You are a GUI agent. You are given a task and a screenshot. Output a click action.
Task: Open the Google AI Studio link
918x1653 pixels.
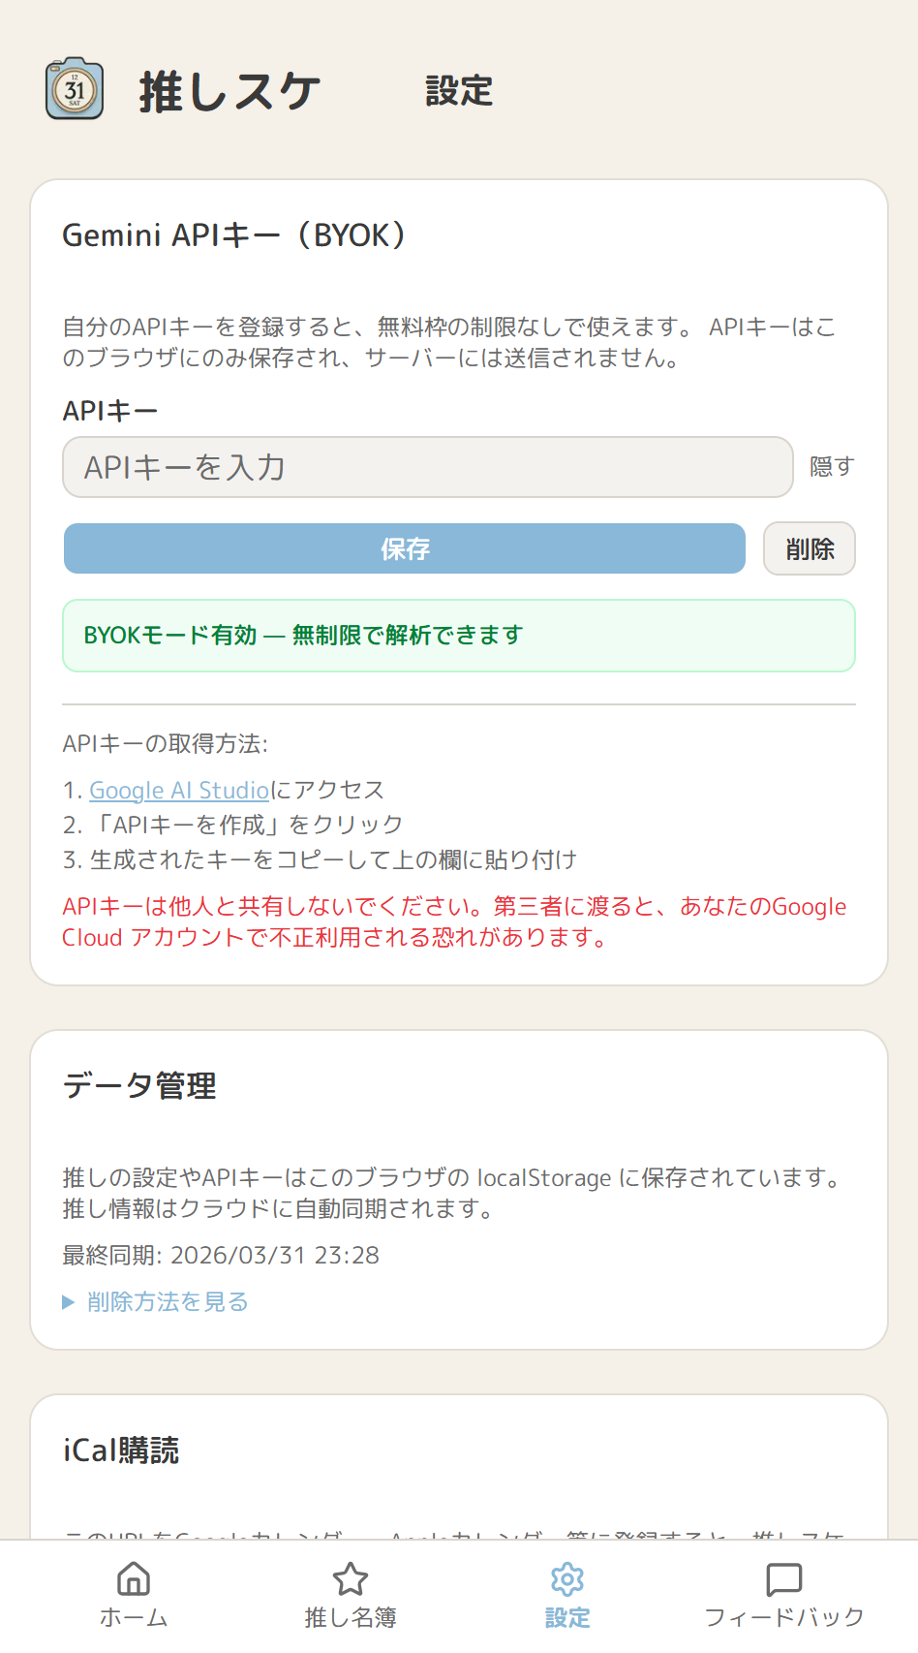click(179, 790)
